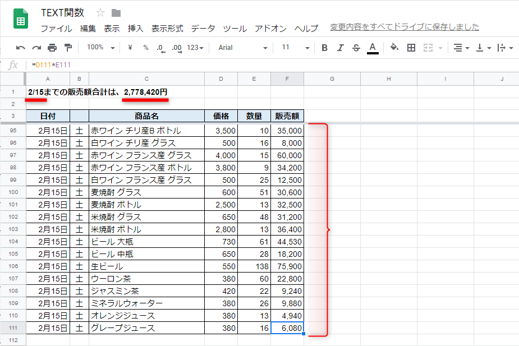Toggle bold formatting
The height and width of the screenshot is (346, 519).
click(324, 48)
